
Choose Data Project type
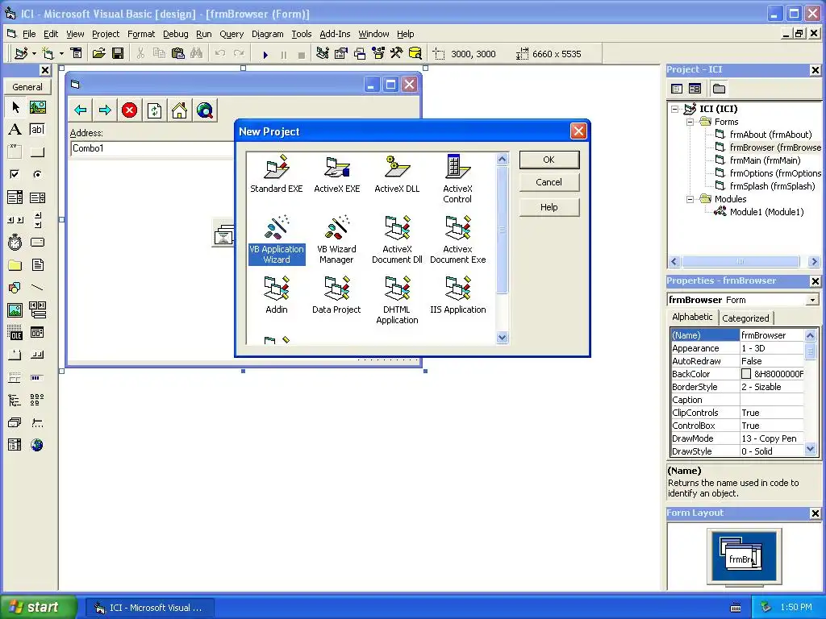pos(336,295)
